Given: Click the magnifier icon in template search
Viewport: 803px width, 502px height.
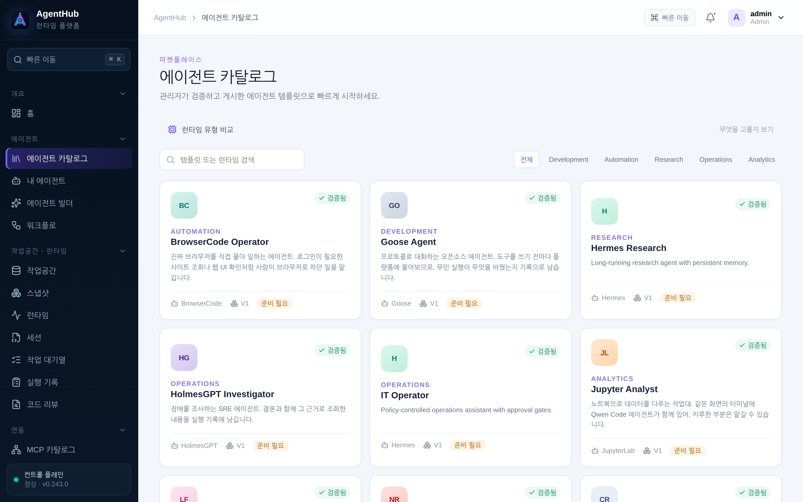Looking at the screenshot, I should tap(171, 160).
